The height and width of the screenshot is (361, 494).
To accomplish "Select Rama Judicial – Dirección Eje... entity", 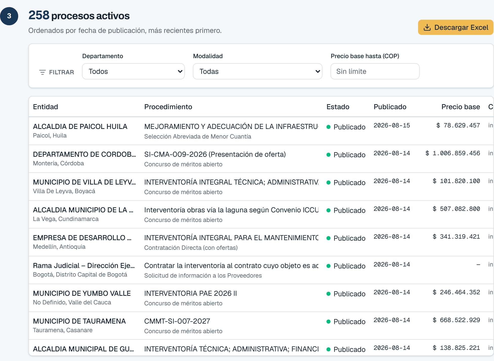I will (x=84, y=265).
